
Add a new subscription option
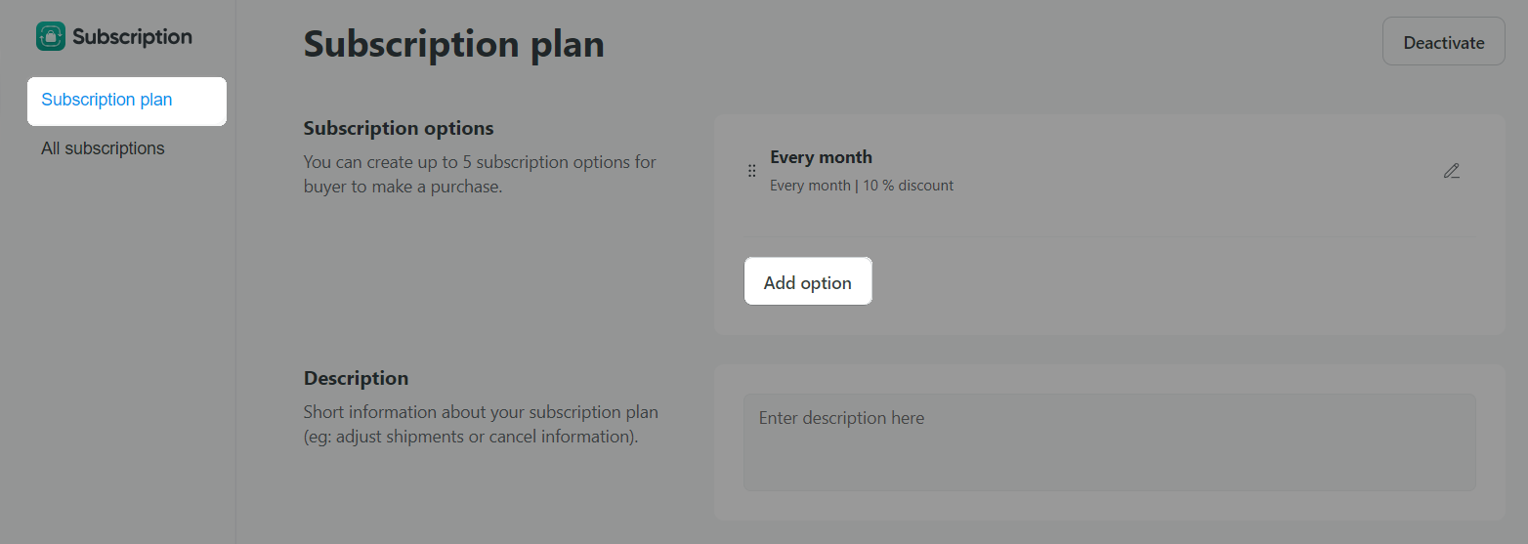point(808,281)
